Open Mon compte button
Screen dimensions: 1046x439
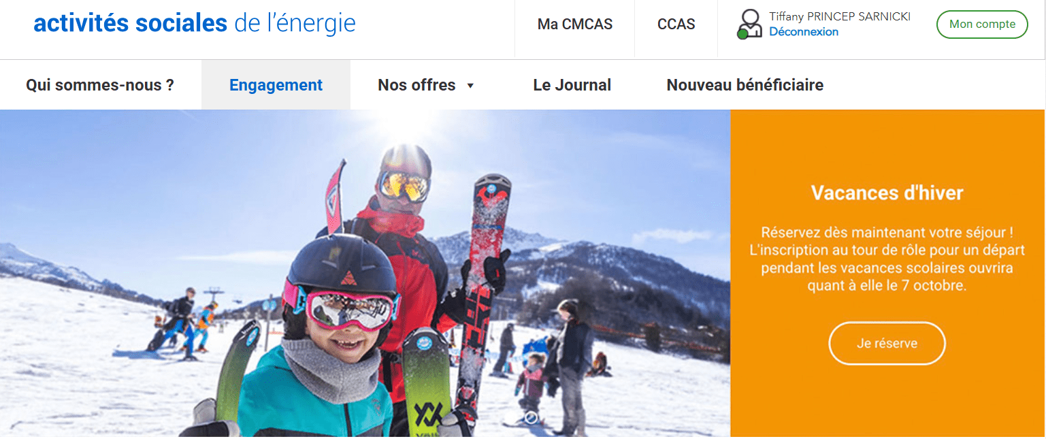[x=981, y=25]
